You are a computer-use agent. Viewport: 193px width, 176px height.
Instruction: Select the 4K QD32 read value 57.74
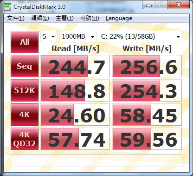coord(75,139)
